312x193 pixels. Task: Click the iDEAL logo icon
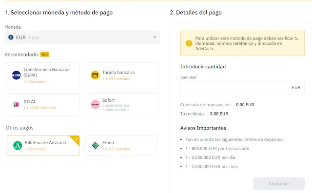pos(16,104)
